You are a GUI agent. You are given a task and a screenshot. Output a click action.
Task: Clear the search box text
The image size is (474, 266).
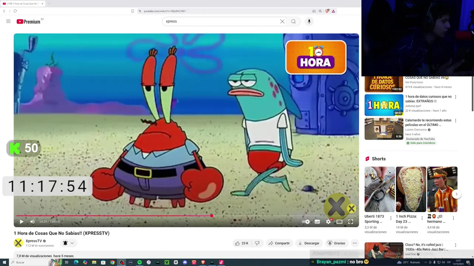point(282,21)
